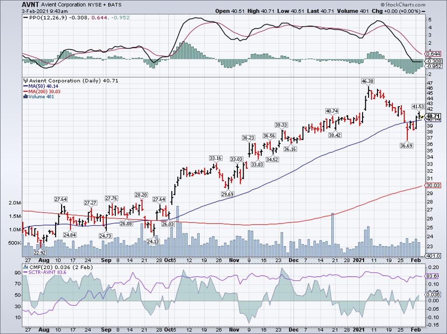447x334 pixels.
Task: Click the 41.53 high price label
Action: (418, 106)
